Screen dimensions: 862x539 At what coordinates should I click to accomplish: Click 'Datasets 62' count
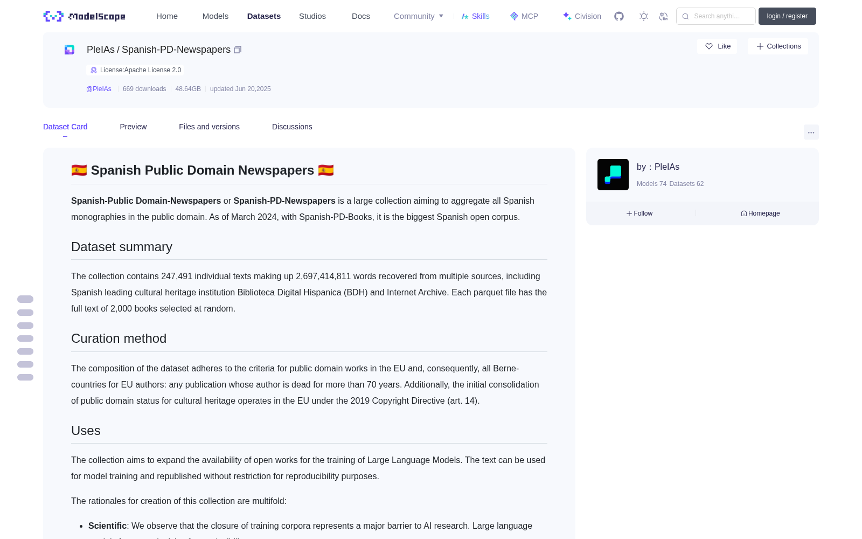[686, 184]
